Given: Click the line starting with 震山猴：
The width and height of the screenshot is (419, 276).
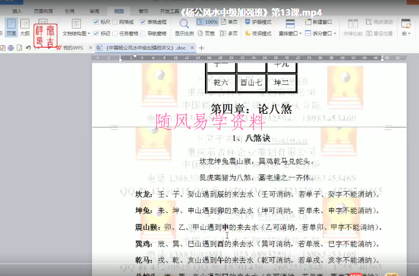Looking at the screenshot, I should point(259,227).
